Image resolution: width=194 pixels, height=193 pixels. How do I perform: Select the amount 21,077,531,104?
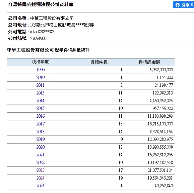160,170
